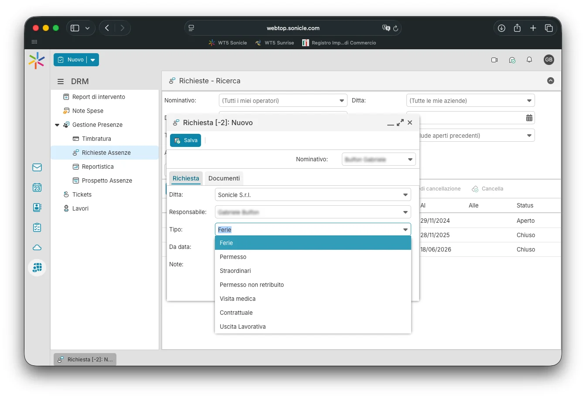The height and width of the screenshot is (398, 586).
Task: Open the Calendar icon in left sidebar
Action: pyautogui.click(x=37, y=187)
